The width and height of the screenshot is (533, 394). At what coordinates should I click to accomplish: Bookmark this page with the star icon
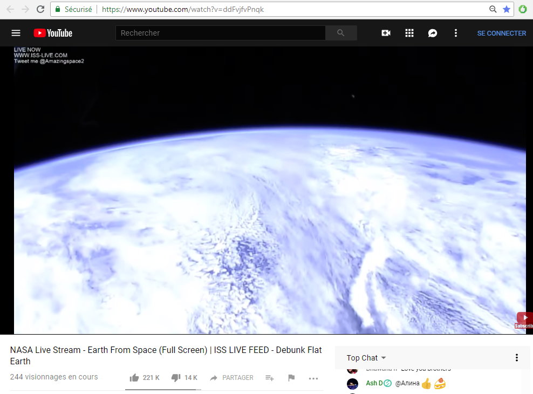pyautogui.click(x=507, y=9)
